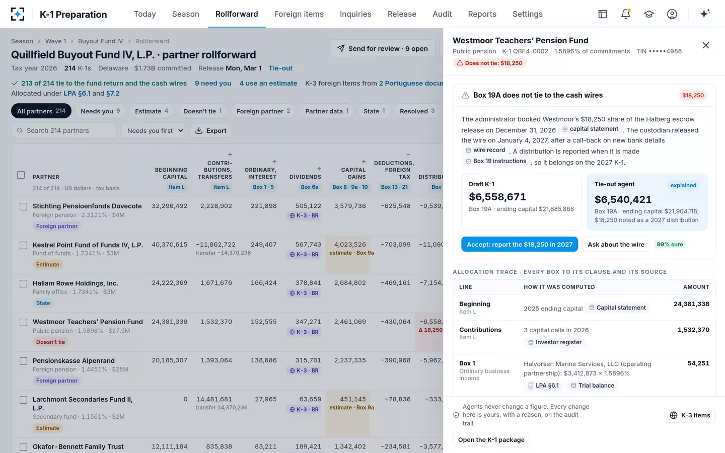Expand the Dividends column
The image size is (725, 453).
click(319, 169)
